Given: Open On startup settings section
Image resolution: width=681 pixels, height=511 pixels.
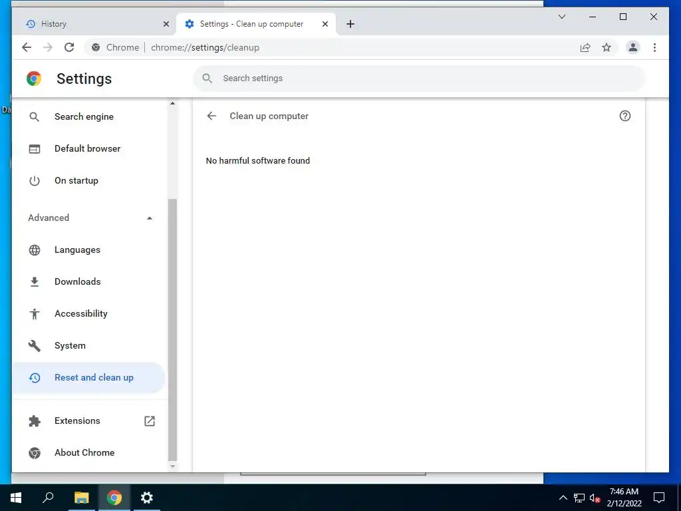Looking at the screenshot, I should [x=88, y=180].
